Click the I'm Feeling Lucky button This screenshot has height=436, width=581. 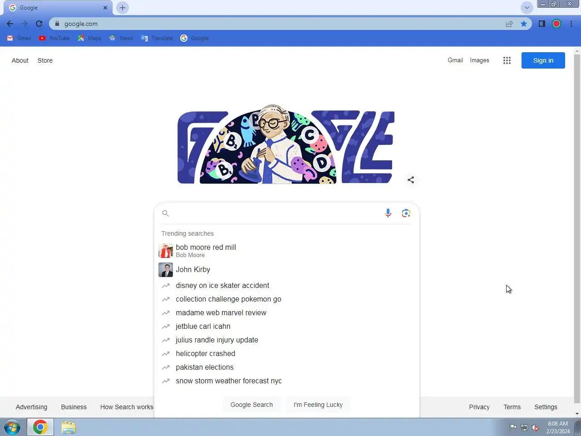[318, 405]
